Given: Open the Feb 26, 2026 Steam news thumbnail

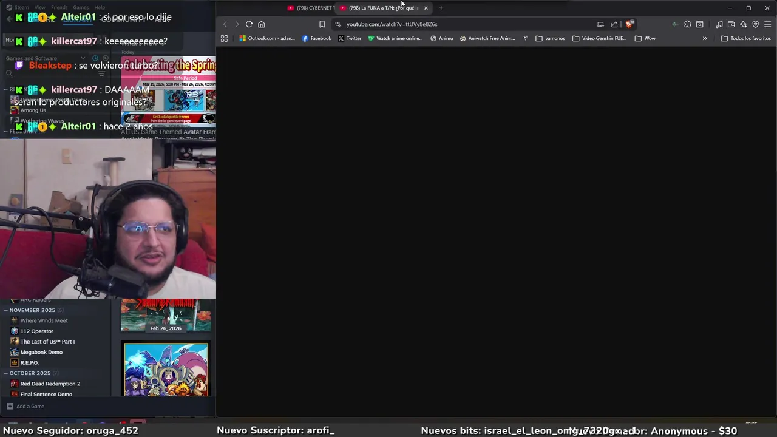Looking at the screenshot, I should 166,315.
